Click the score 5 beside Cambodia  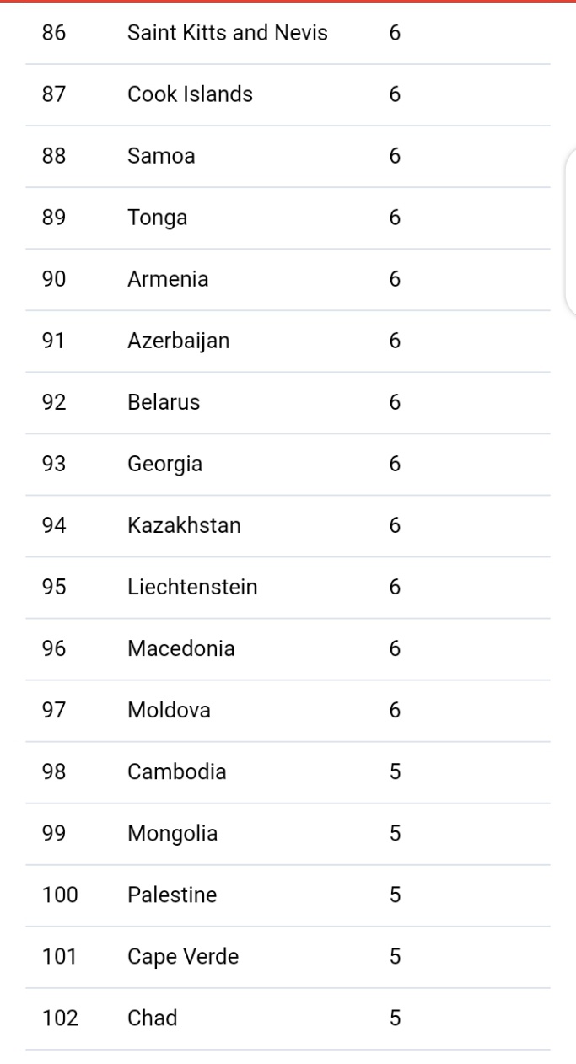click(395, 771)
